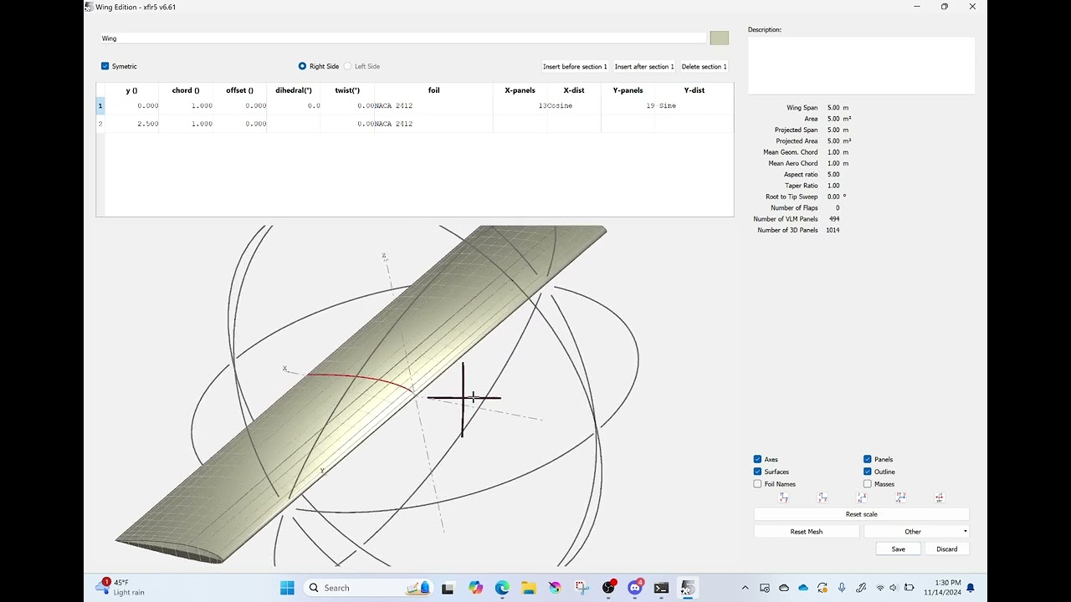Screen dimensions: 1071x602
Task: Click the pen tray icon
Action: pyautogui.click(x=861, y=588)
